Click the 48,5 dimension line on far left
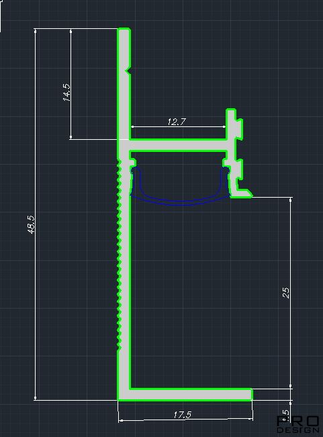This screenshot has width=323, height=437. pos(36,214)
